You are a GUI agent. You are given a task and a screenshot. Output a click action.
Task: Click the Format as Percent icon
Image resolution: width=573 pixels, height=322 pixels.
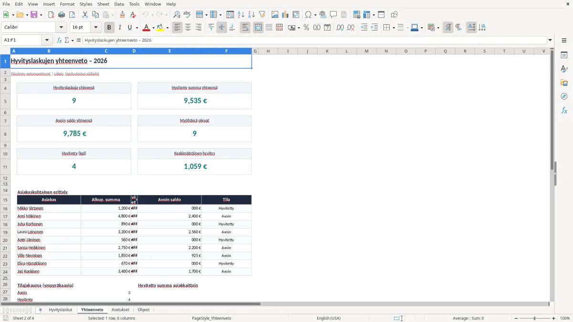(306, 28)
